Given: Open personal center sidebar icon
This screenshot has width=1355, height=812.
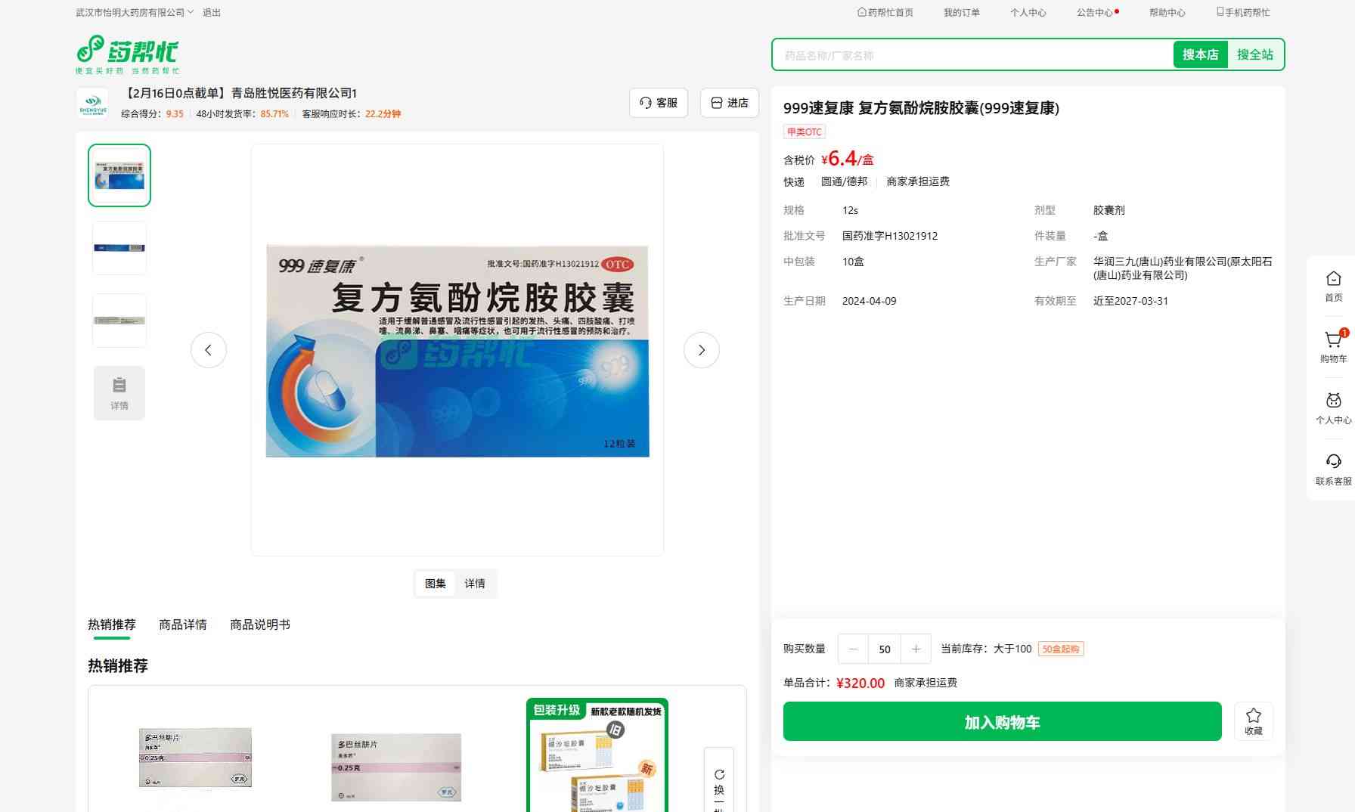Looking at the screenshot, I should point(1333,402).
